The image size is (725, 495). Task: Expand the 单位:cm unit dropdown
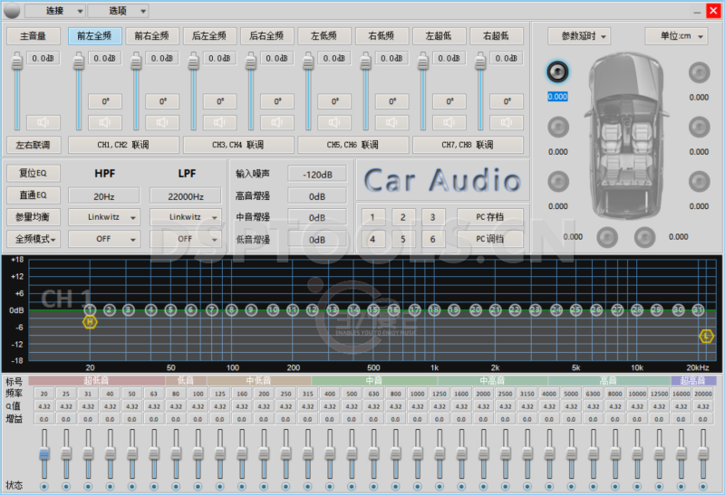click(x=676, y=36)
